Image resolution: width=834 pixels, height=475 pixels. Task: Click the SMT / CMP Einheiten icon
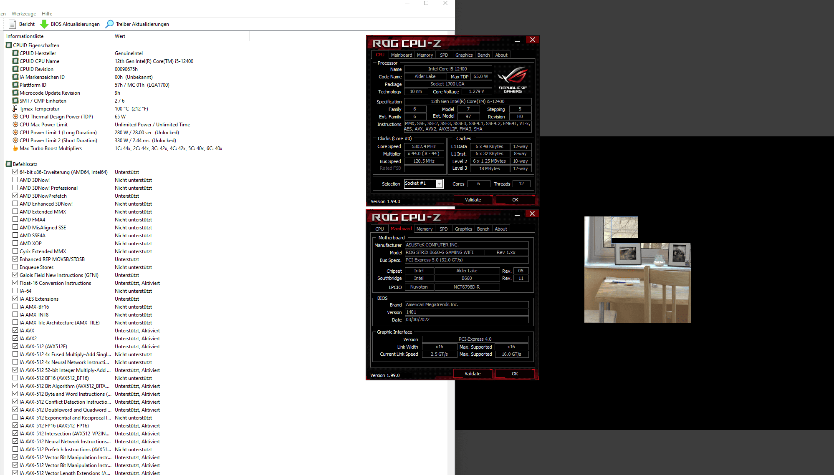point(15,101)
